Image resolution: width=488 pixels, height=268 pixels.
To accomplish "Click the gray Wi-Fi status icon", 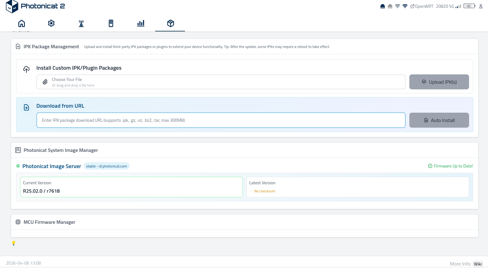I will pos(398,6).
